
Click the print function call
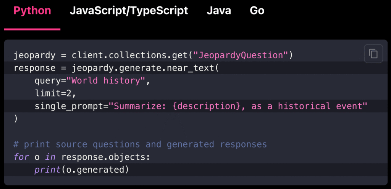45,170
